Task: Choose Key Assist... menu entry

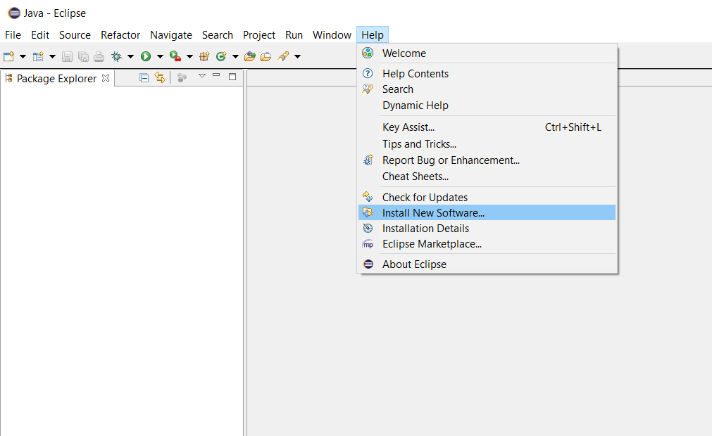Action: pos(487,127)
